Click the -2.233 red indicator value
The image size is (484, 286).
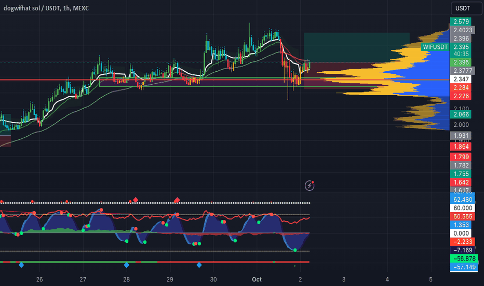pyautogui.click(x=463, y=242)
